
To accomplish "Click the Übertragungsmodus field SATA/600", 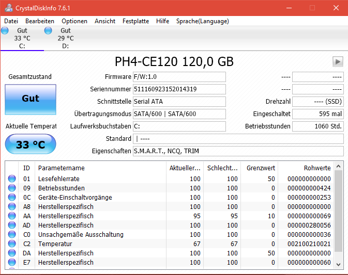I will tap(179, 114).
